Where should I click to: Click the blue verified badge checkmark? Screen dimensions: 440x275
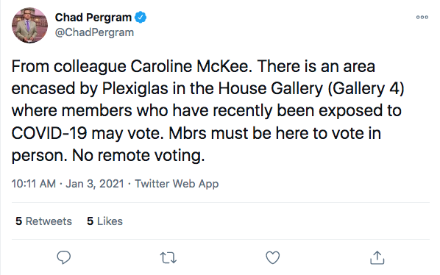tap(141, 18)
